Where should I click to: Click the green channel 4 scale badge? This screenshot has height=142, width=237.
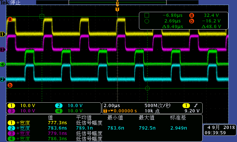(59, 111)
